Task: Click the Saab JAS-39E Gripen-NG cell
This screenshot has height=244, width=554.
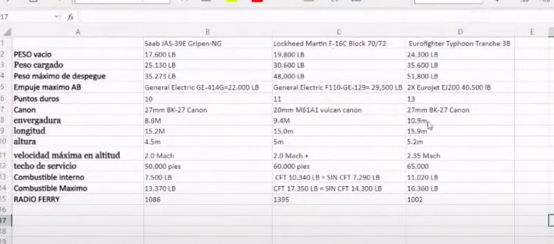Action: (x=208, y=44)
